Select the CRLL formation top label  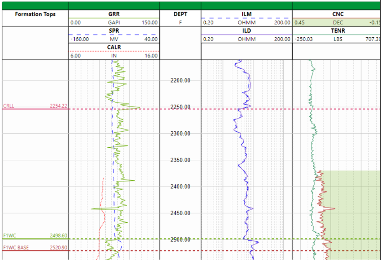[9, 106]
